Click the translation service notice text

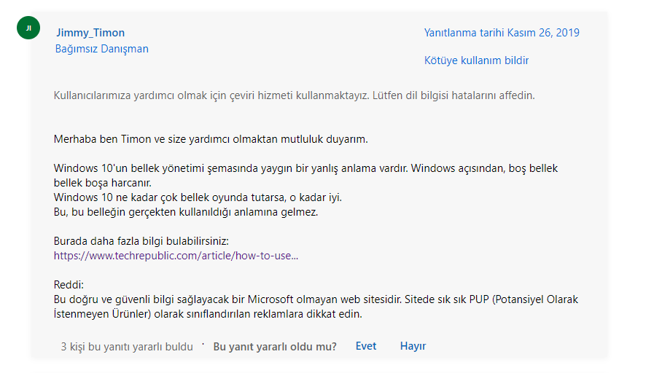click(295, 95)
